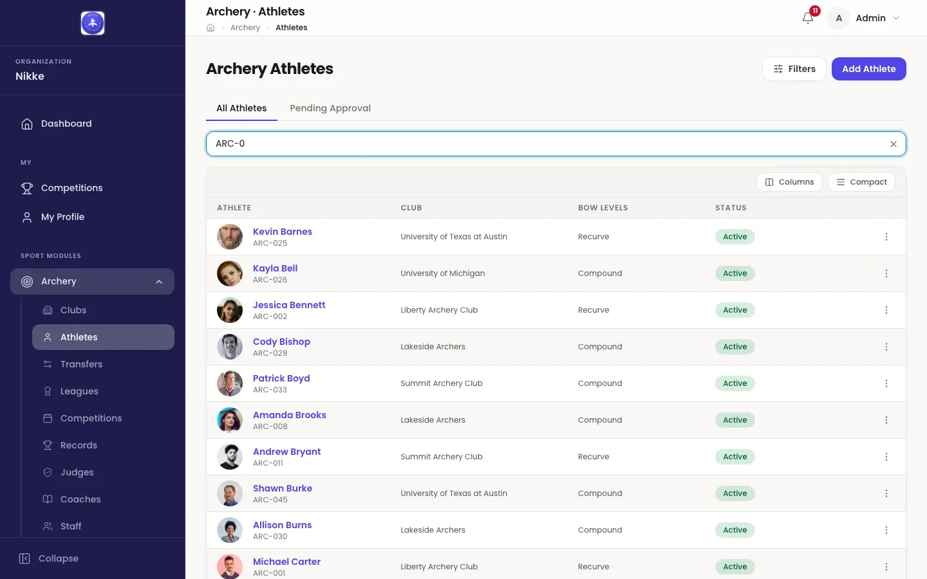The image size is (927, 579).
Task: Open Jessica Bennett athlete profile link
Action: [289, 305]
